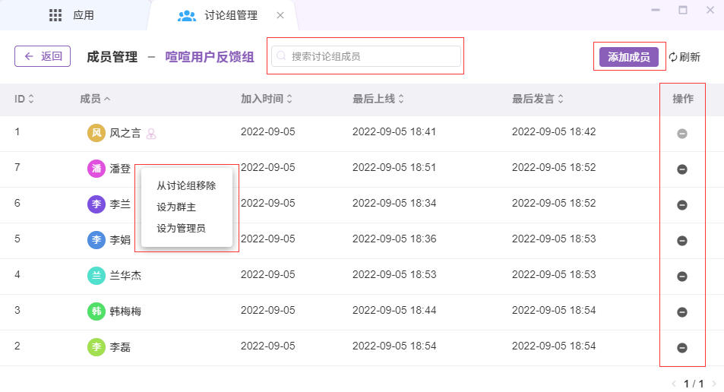Click the remove icon in 潘登 row
724x392 pixels.
point(682,169)
